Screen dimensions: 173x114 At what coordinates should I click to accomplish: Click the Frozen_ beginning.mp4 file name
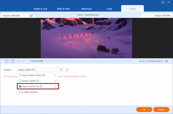tap(88, 15)
